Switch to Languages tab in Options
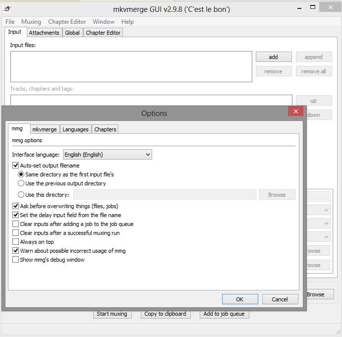Viewport: 342px width, 337px height. coord(75,129)
